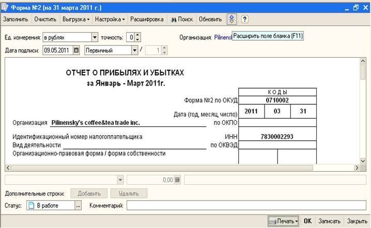Expand the Первичный report type dropdown
Image resolution: width=371 pixels, height=228 pixels.
point(135,51)
